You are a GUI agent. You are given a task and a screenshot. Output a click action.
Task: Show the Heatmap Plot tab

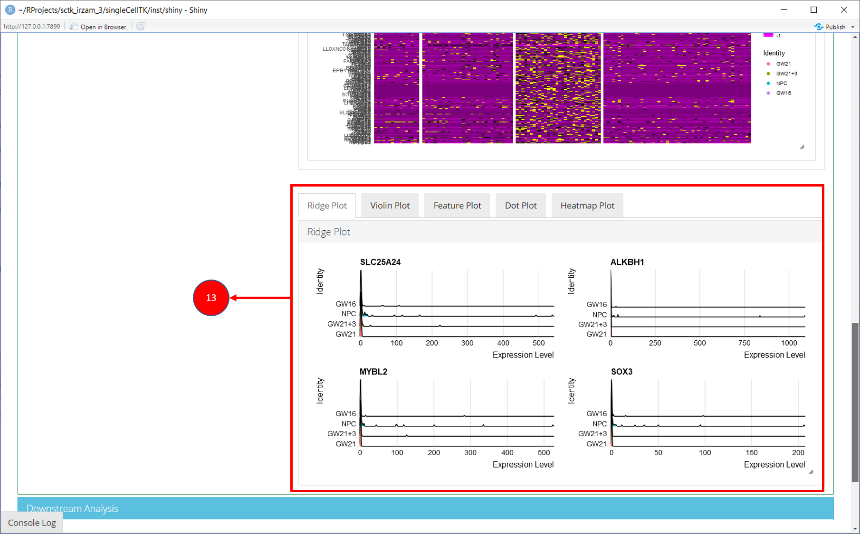[x=587, y=206]
